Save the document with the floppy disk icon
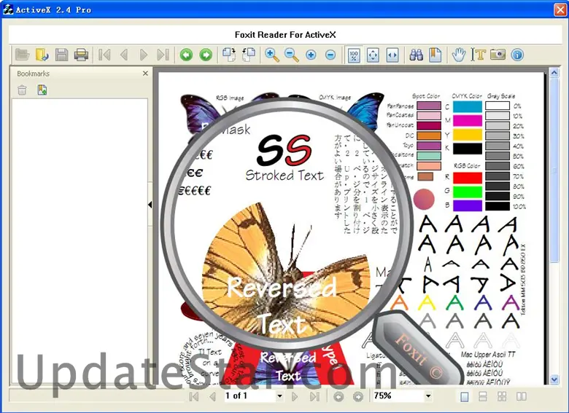The width and height of the screenshot is (569, 413). 62,55
